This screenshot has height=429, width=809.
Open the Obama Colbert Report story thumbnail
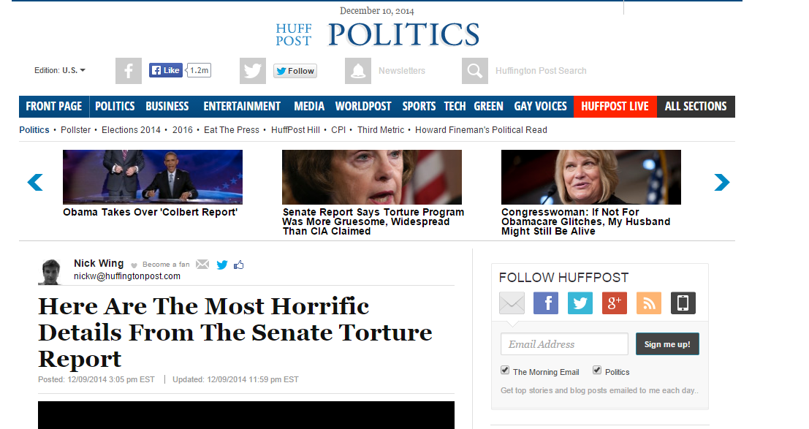click(153, 177)
